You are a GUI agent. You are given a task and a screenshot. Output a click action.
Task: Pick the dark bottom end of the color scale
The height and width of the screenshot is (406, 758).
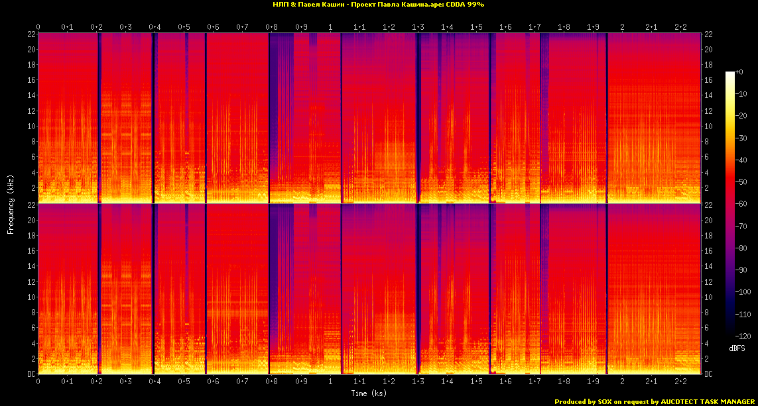[730, 334]
